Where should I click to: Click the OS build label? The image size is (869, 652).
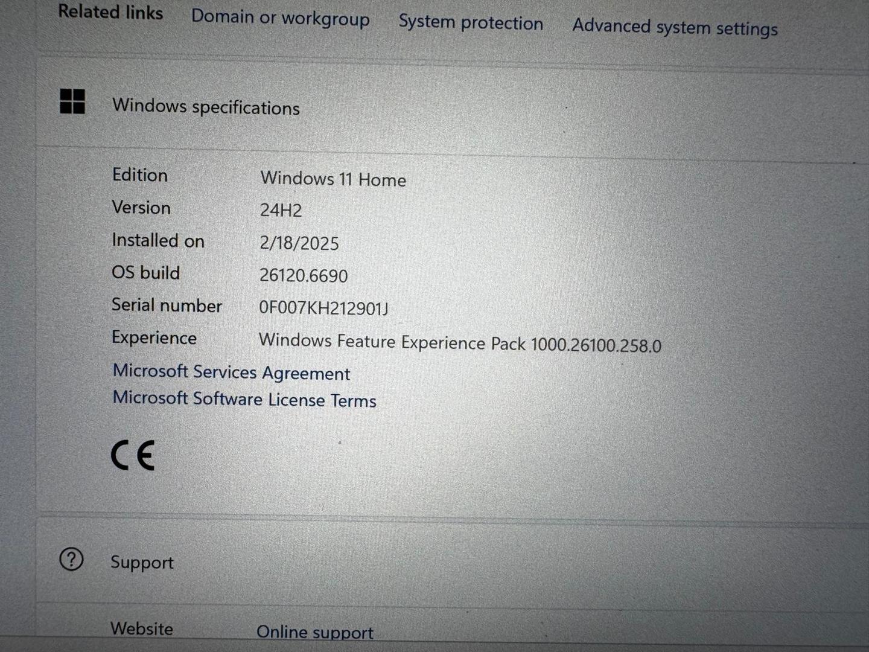tap(145, 272)
